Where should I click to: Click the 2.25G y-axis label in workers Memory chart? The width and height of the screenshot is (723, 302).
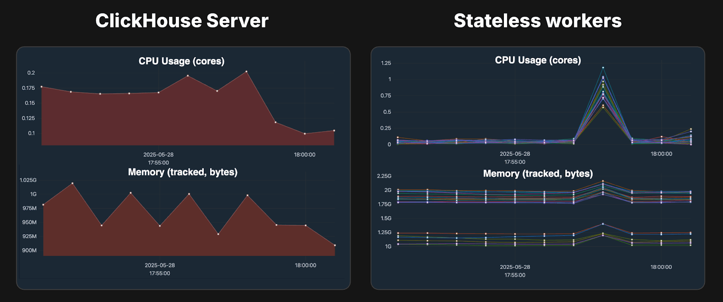pyautogui.click(x=384, y=176)
